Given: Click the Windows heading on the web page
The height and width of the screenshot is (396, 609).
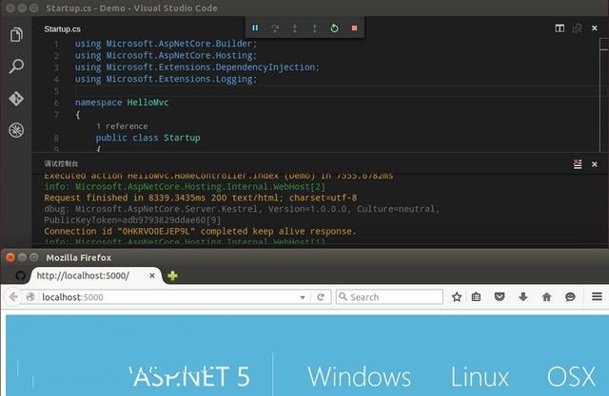Looking at the screenshot, I should click(360, 377).
